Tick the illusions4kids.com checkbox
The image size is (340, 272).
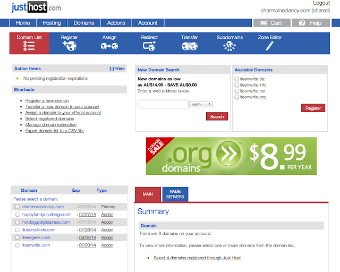18,230
